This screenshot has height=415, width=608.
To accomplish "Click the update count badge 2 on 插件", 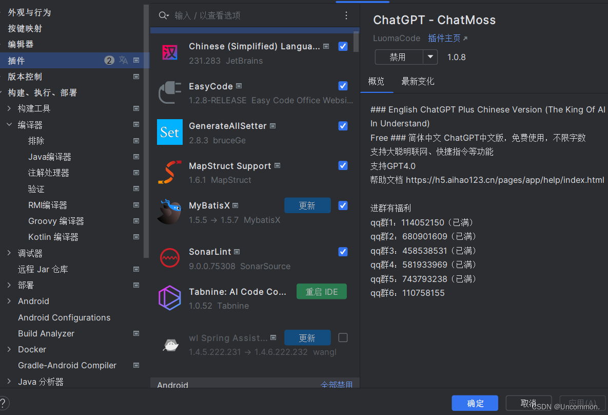I will [x=109, y=60].
